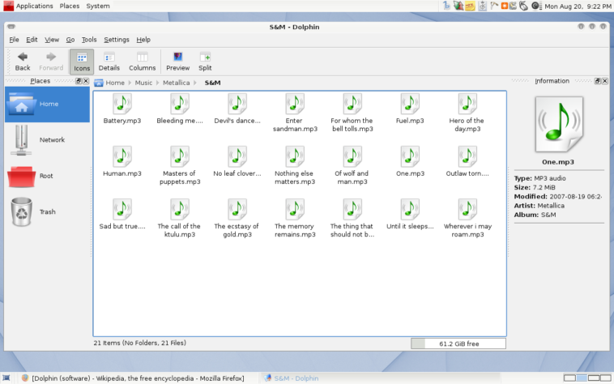The image size is (614, 384).
Task: Select Root folder in Places panel
Action: [47, 176]
